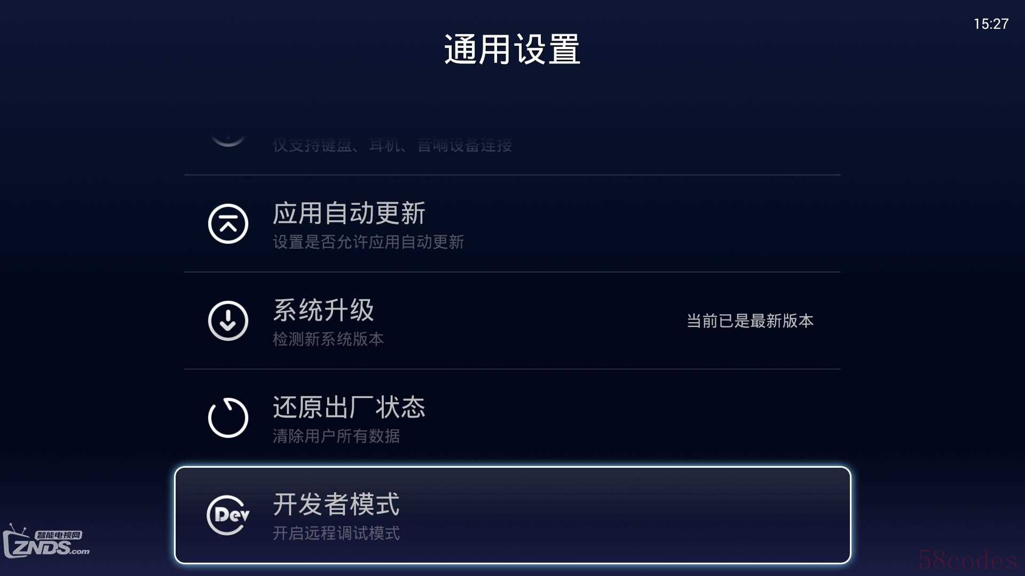Viewport: 1025px width, 576px height.
Task: Click the 58codes watermark text
Action: 967,560
